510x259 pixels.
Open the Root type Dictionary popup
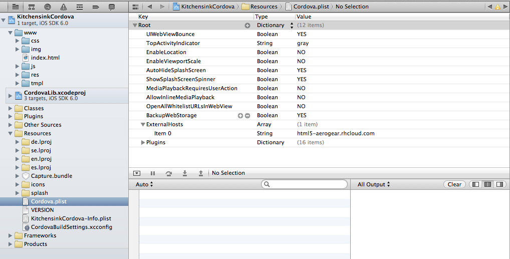[x=275, y=26]
